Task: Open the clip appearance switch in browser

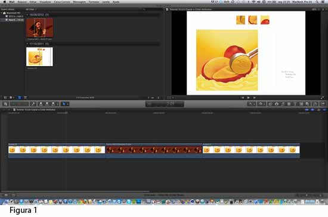Action: click(x=159, y=98)
